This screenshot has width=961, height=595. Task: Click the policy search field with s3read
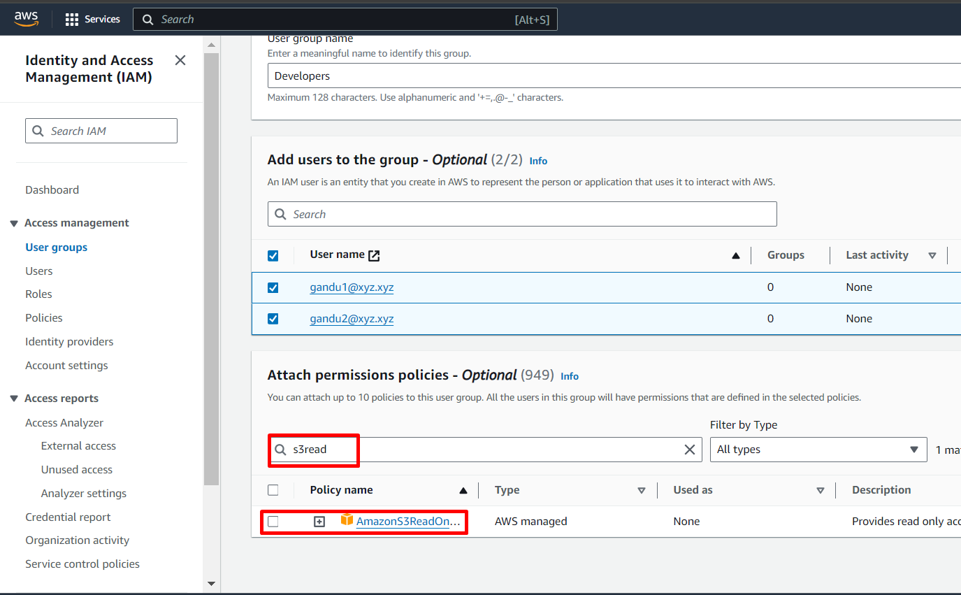[485, 450]
